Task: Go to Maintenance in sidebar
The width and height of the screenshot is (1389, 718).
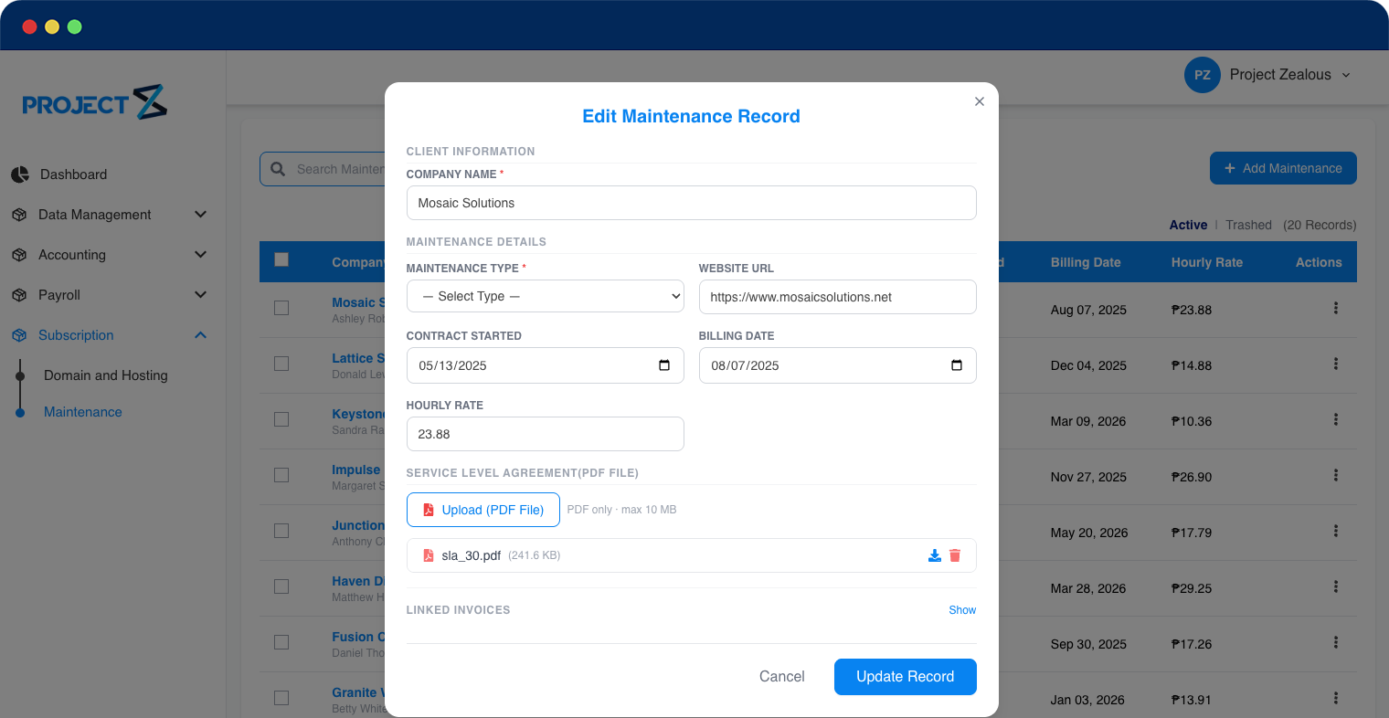Action: click(83, 412)
